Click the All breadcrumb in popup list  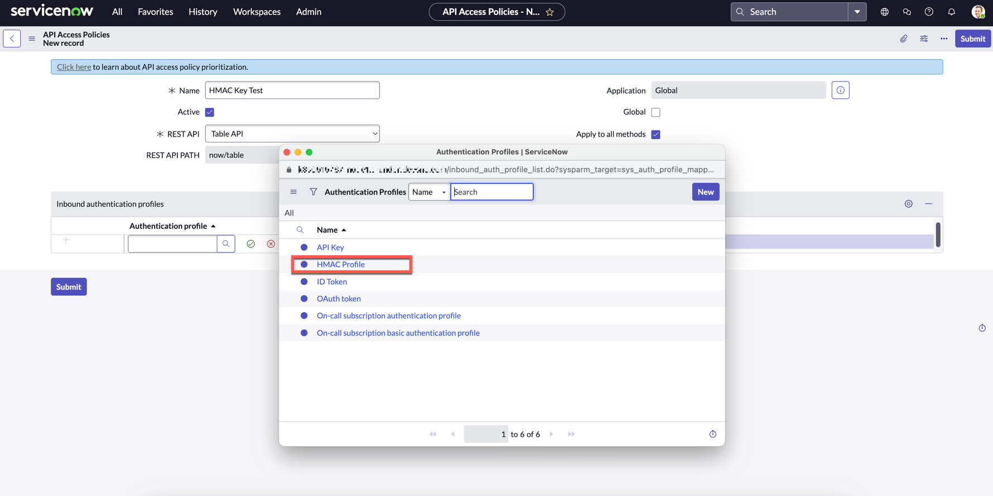(289, 213)
